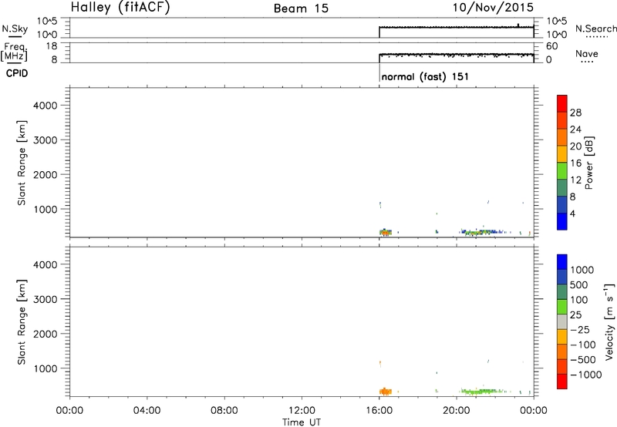Select the 'Slant Range [km]' label of velocity panel
The height and width of the screenshot is (427, 617).
point(22,322)
